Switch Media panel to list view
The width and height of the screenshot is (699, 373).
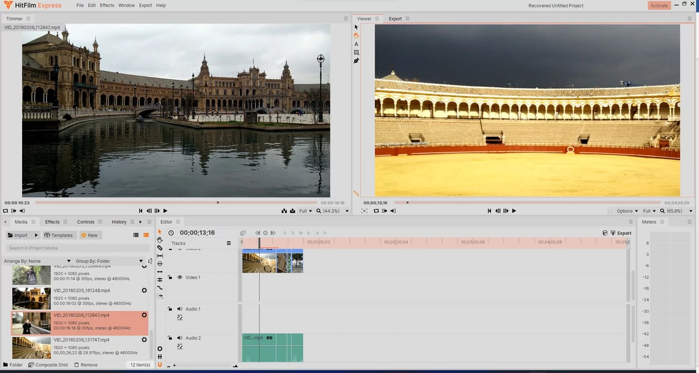[x=136, y=235]
